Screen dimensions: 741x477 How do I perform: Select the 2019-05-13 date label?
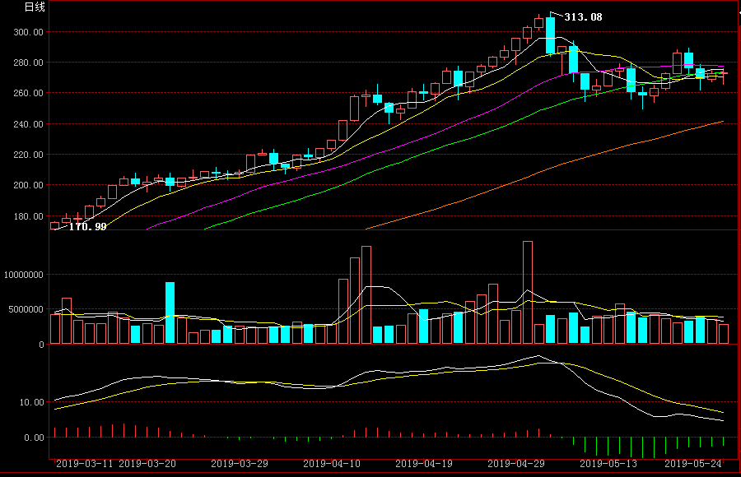pyautogui.click(x=608, y=464)
